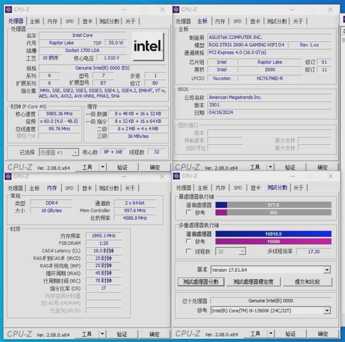Click the 规格 field Genuine Intel(R) 0000 (ES)

point(103,68)
